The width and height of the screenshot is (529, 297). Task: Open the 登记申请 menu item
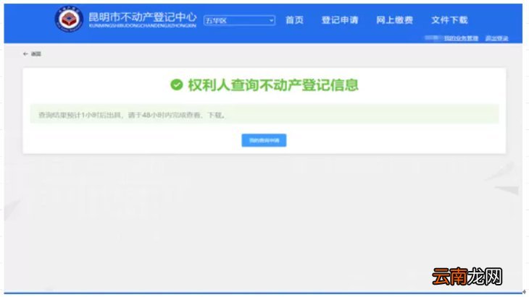(x=340, y=20)
